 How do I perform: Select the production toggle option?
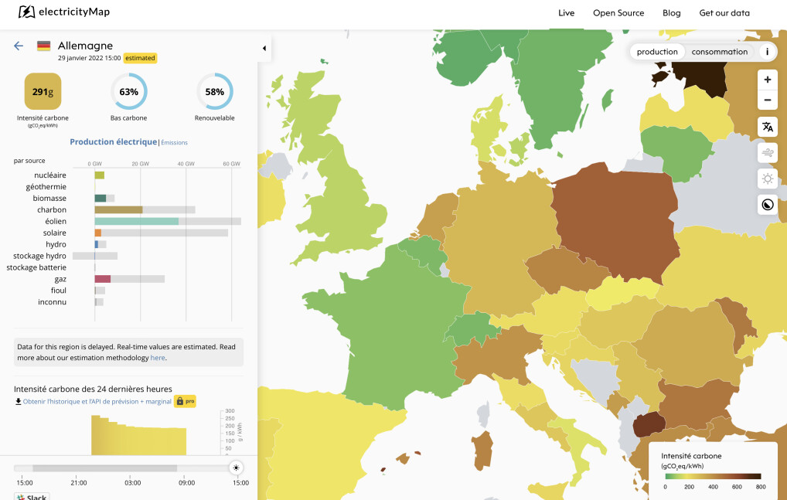point(657,52)
